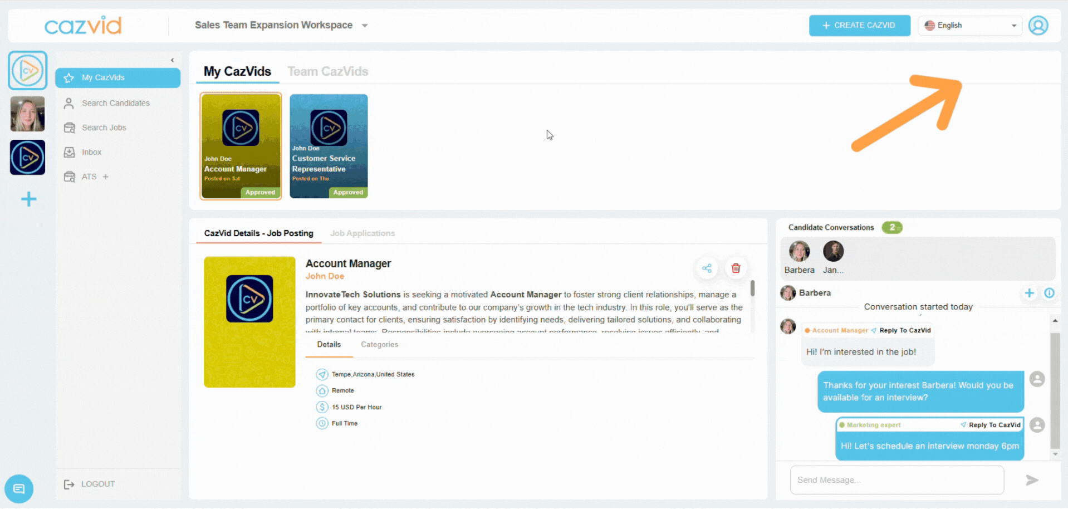Screen dimensions: 1068x509
Task: Click the Account Manager tag in Barbera's message
Action: pos(836,330)
